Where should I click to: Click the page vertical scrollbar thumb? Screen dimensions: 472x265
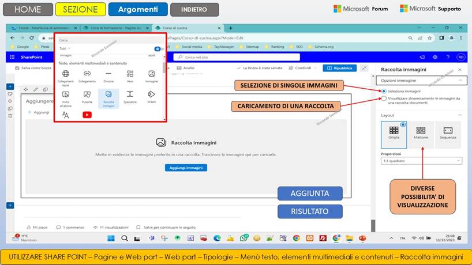point(373,226)
